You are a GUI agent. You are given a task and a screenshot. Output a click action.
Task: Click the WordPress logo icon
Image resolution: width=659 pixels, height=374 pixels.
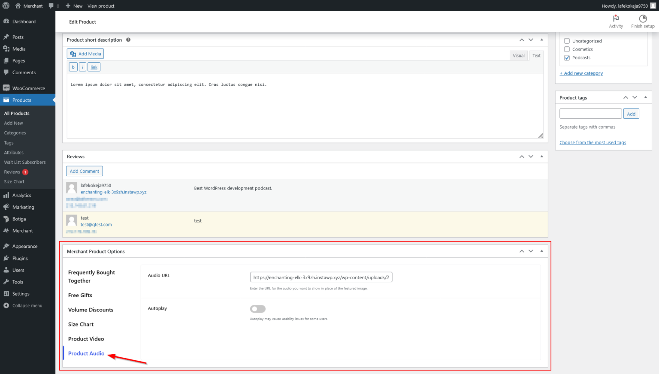pyautogui.click(x=6, y=6)
